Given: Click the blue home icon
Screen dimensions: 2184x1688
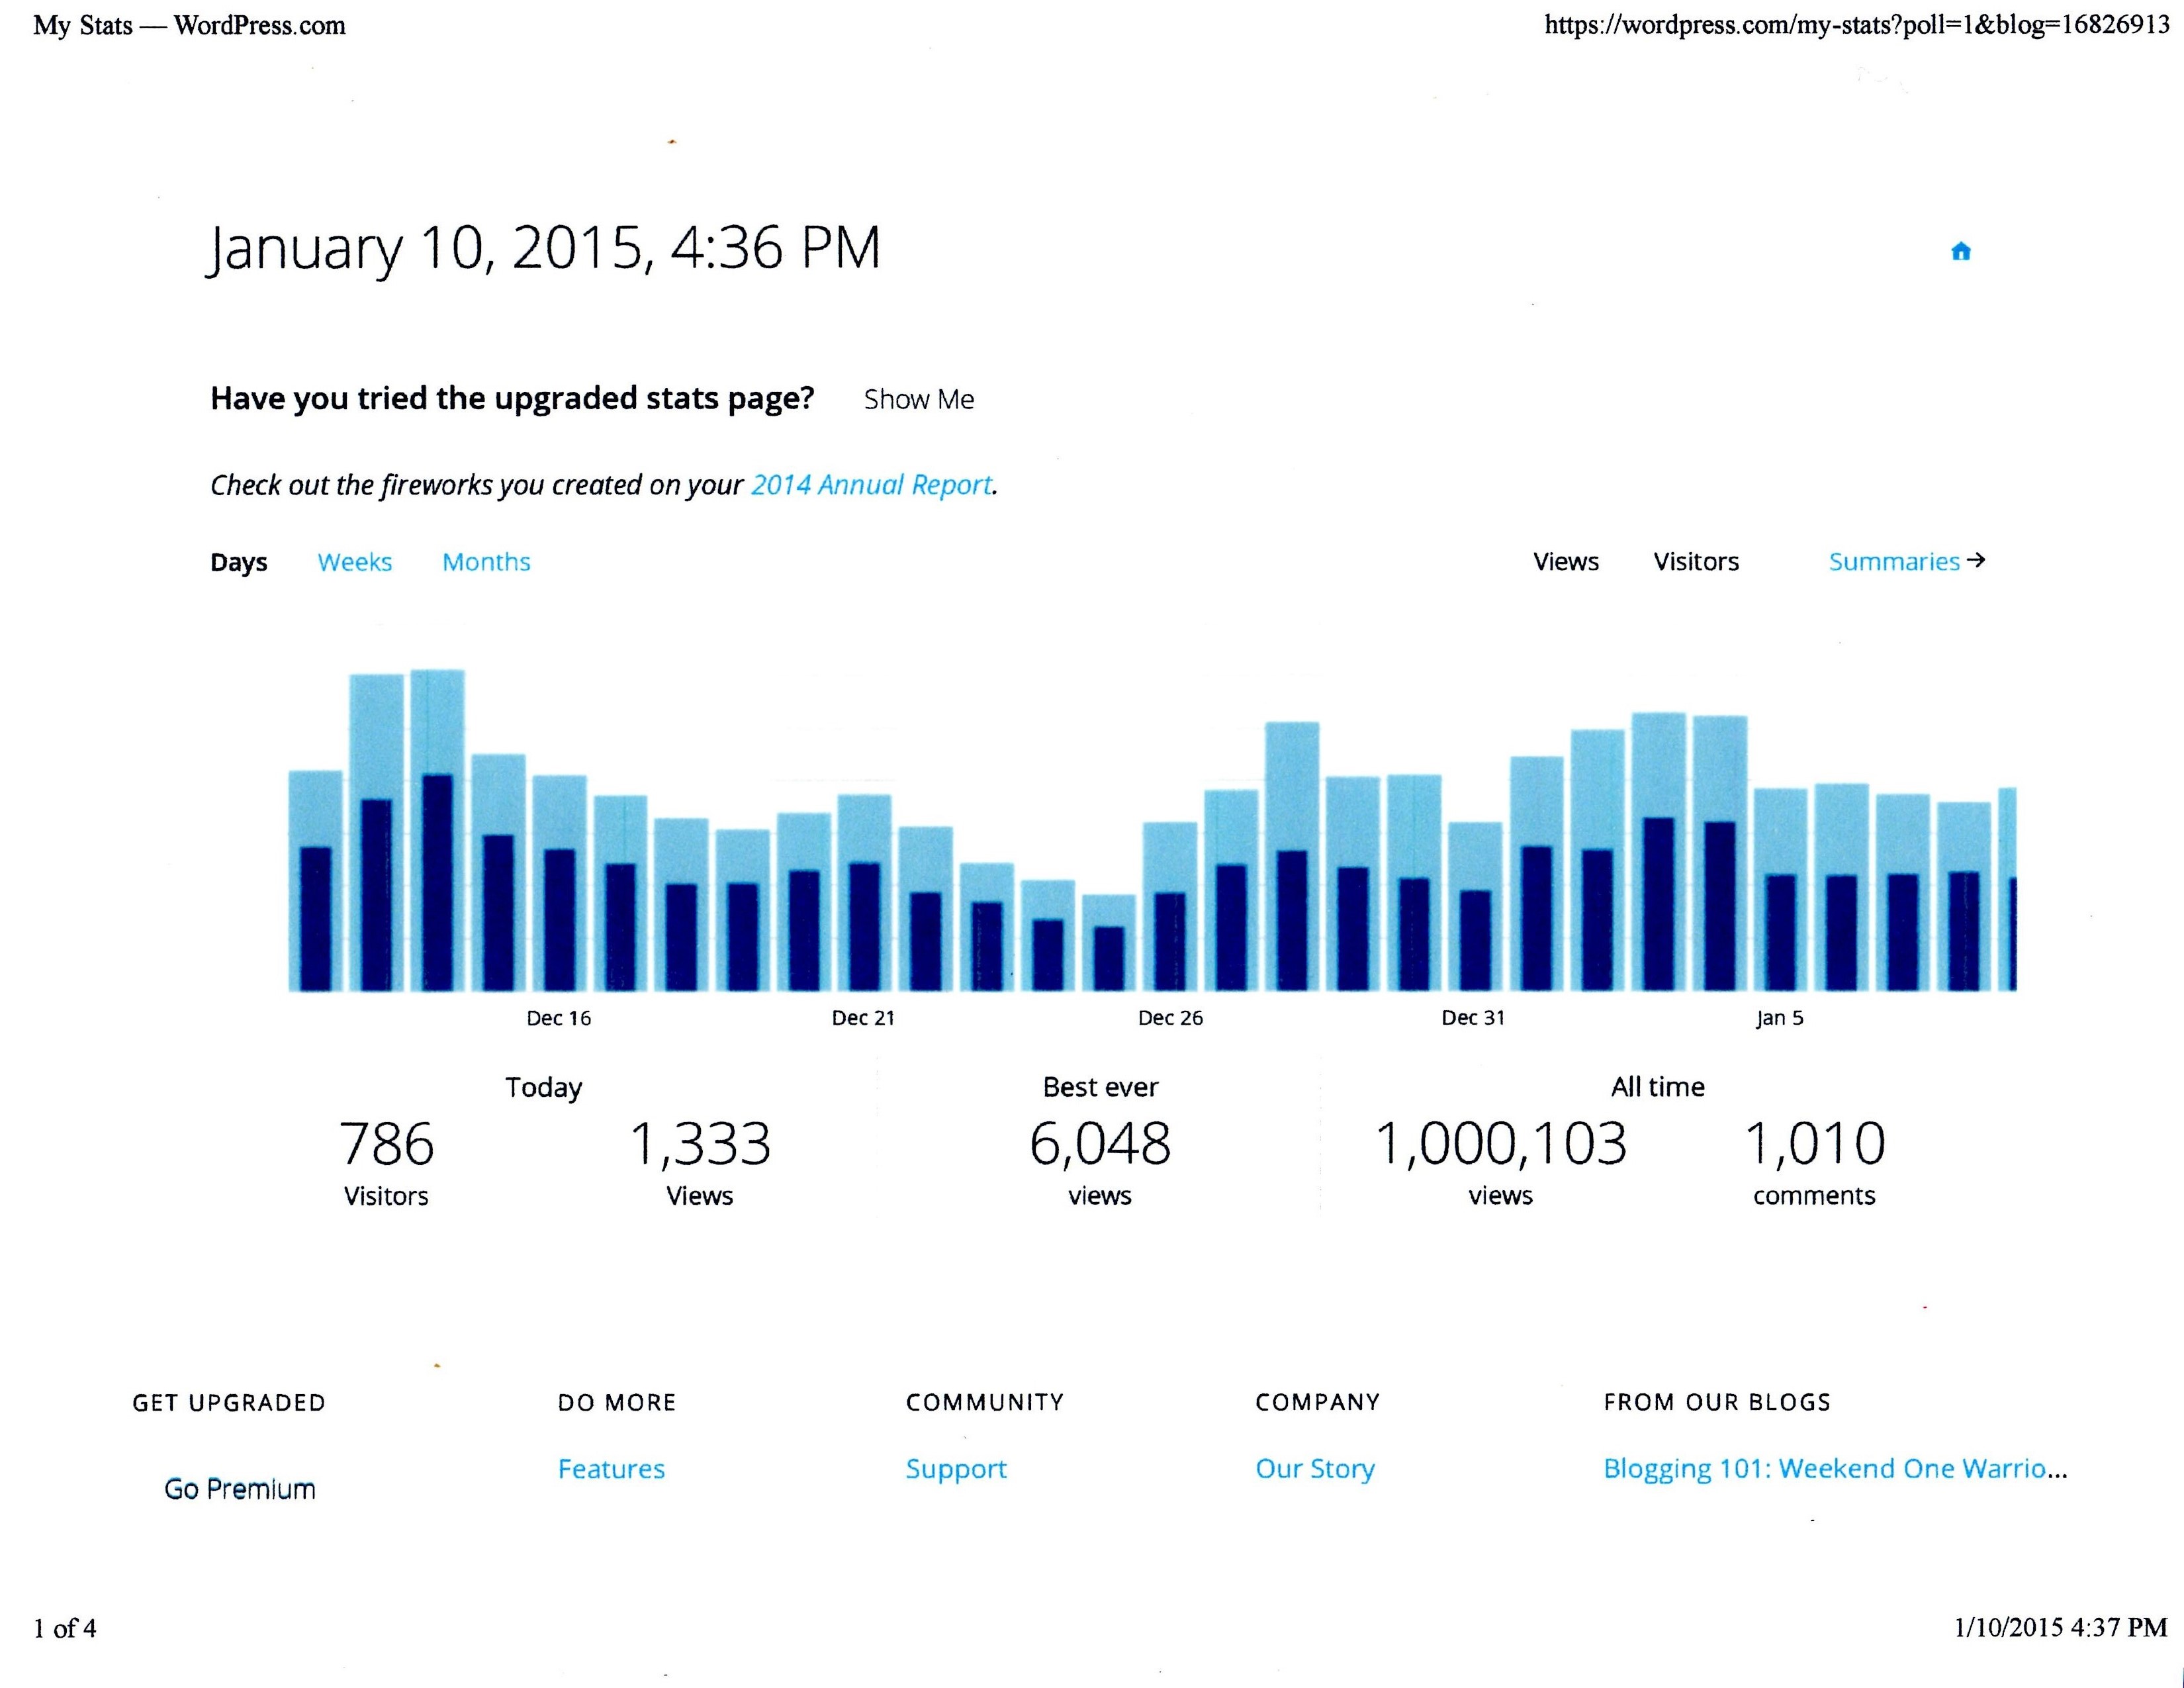Looking at the screenshot, I should tap(1960, 252).
